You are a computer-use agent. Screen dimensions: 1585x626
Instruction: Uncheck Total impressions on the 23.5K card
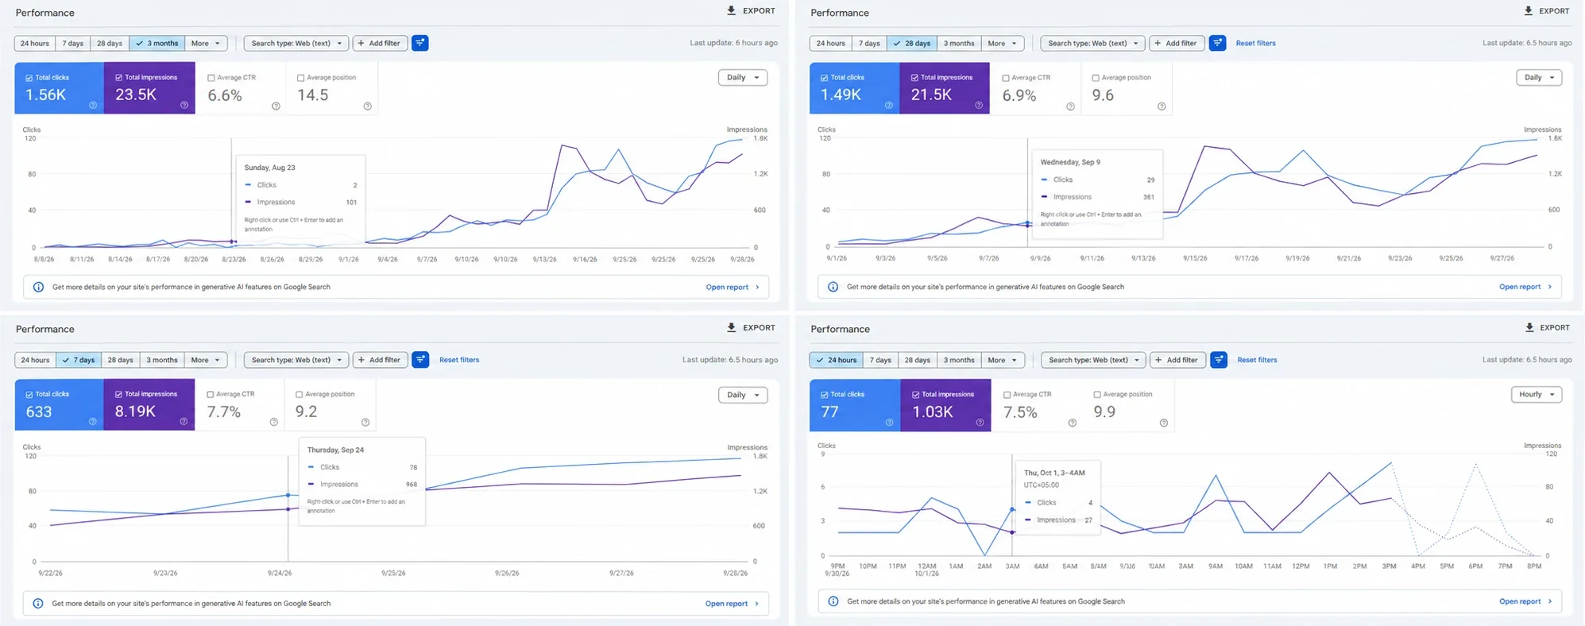119,78
